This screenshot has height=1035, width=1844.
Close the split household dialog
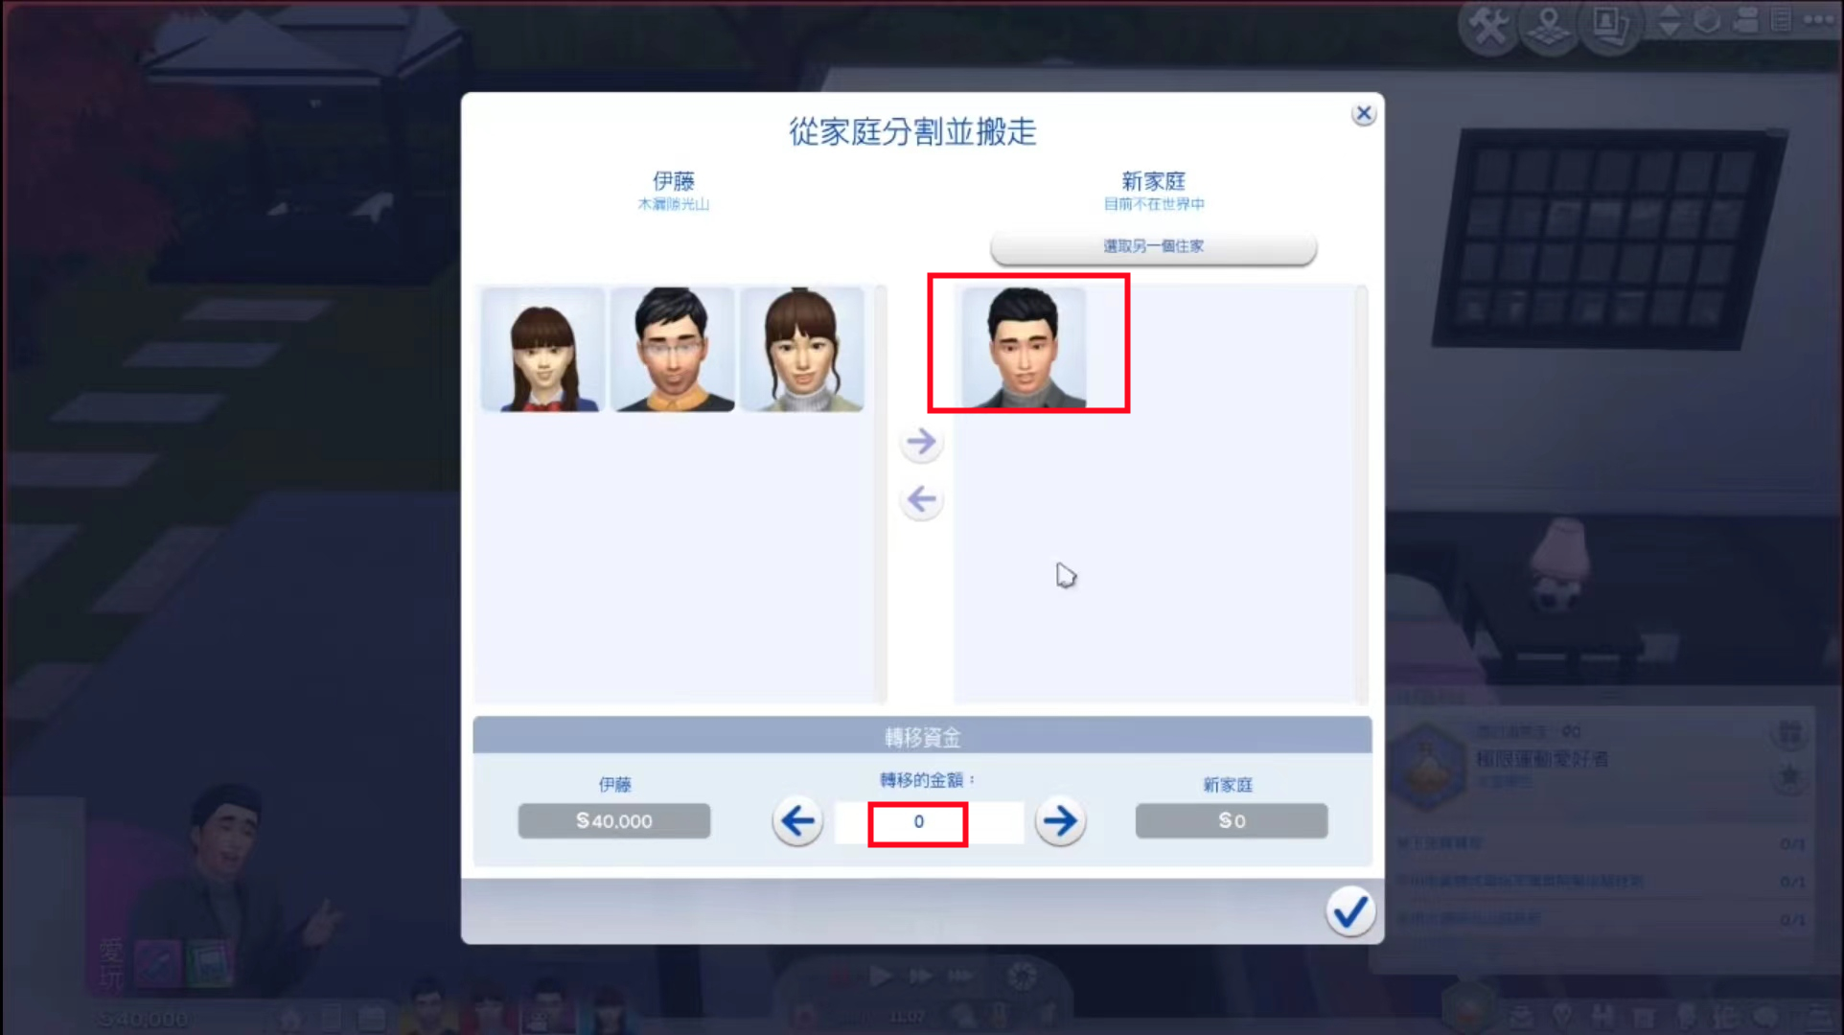click(x=1364, y=114)
